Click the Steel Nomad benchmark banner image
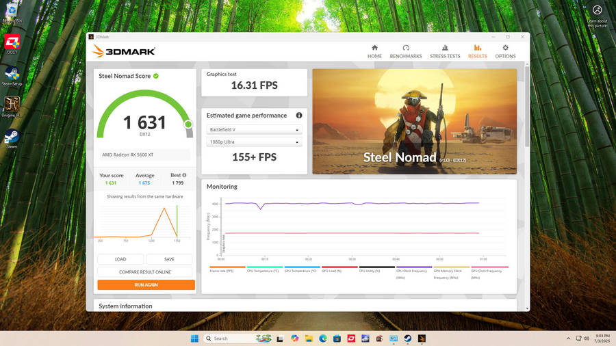Image resolution: width=616 pixels, height=346 pixels. tap(414, 121)
